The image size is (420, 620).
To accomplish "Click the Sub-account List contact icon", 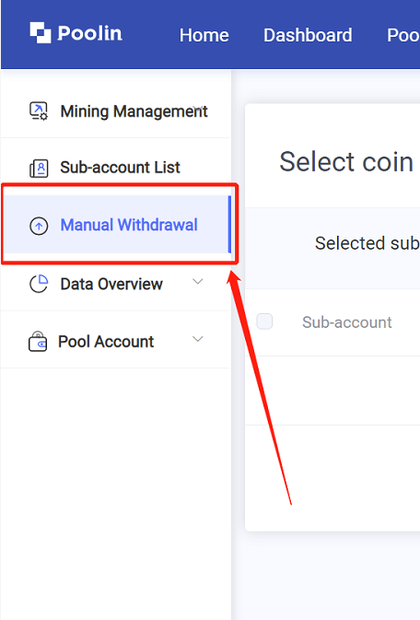I will (39, 168).
